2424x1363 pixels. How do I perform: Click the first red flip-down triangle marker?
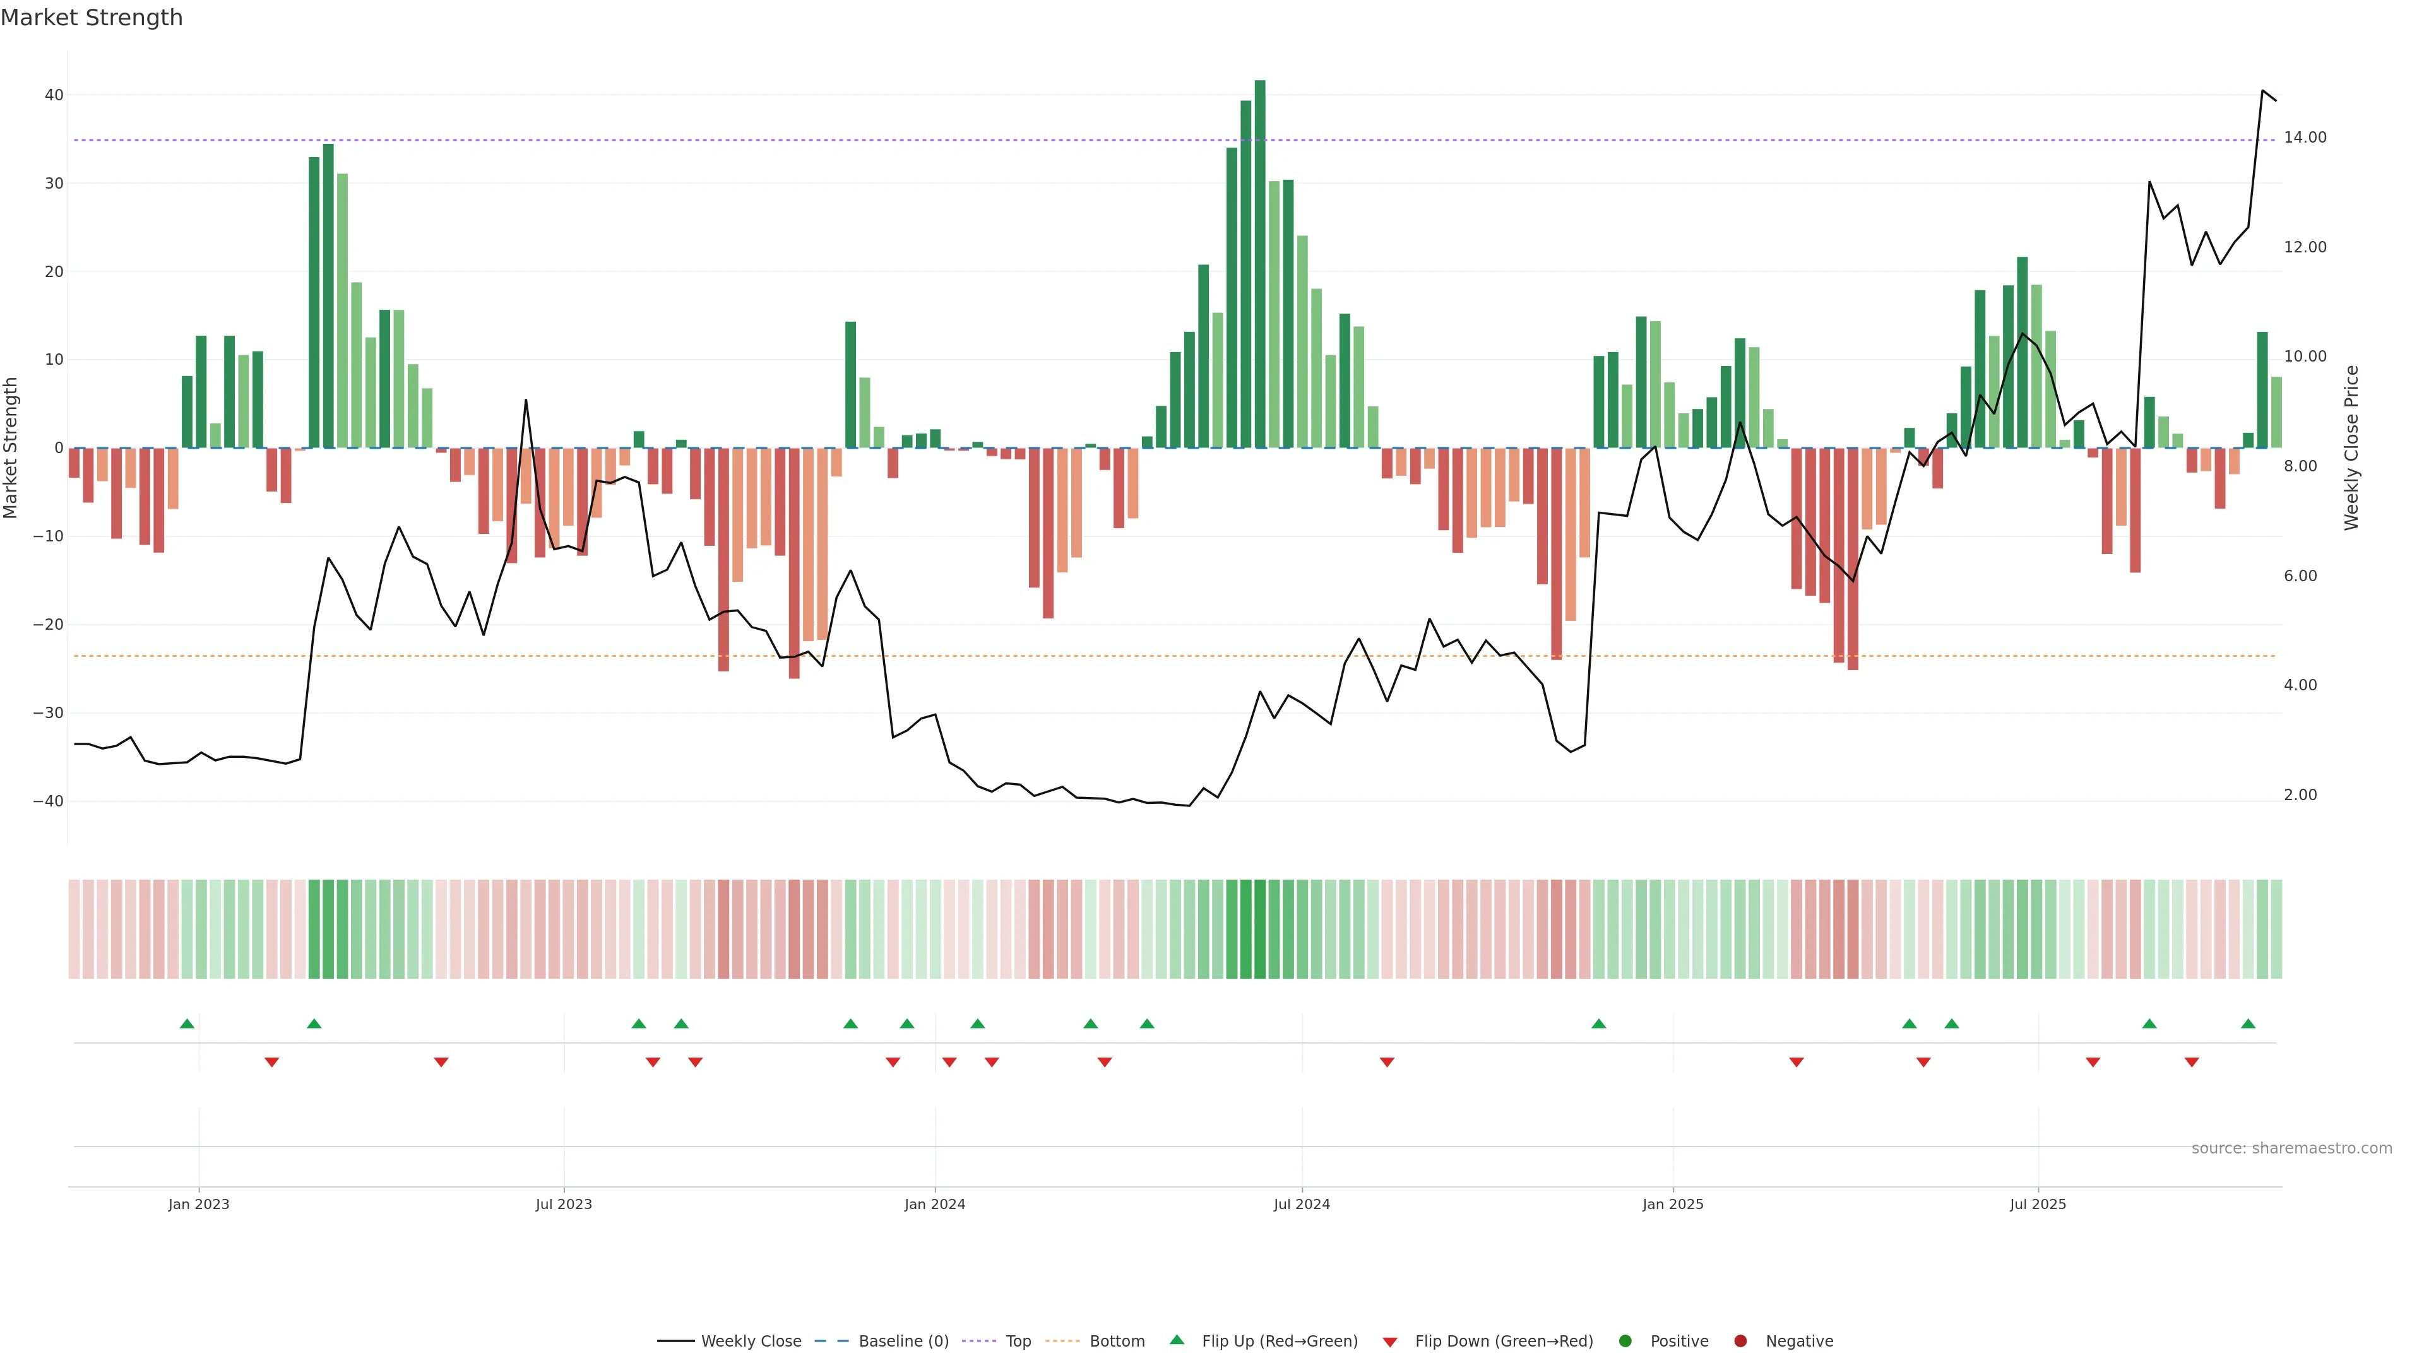272,1062
